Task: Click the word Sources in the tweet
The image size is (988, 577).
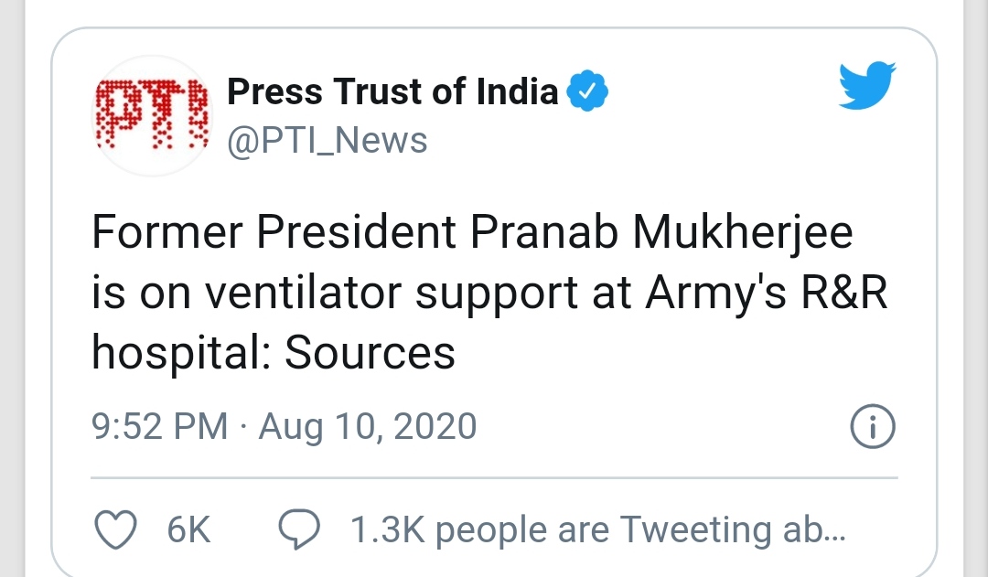Action: pyautogui.click(x=370, y=353)
